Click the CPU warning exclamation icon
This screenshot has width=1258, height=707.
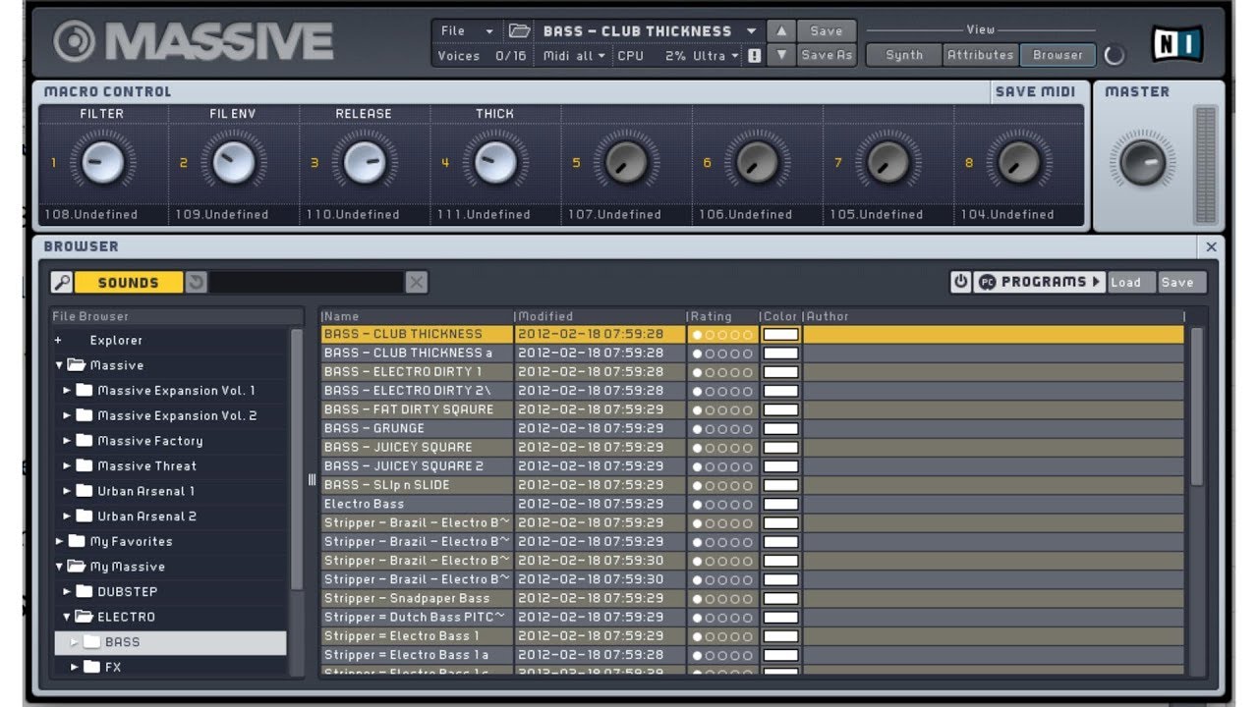tap(754, 56)
